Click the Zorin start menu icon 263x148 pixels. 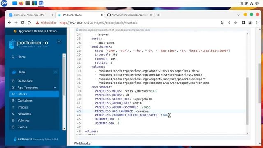[x=4, y=3]
